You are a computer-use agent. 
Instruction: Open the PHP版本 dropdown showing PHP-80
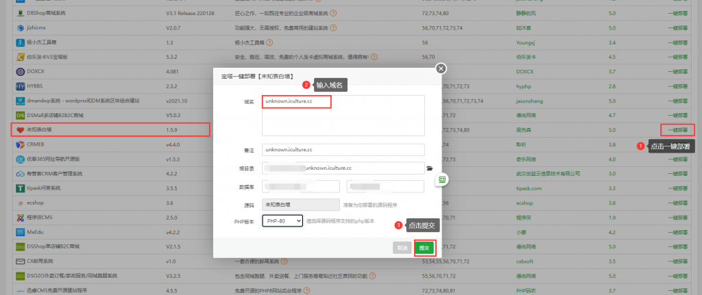click(x=282, y=221)
